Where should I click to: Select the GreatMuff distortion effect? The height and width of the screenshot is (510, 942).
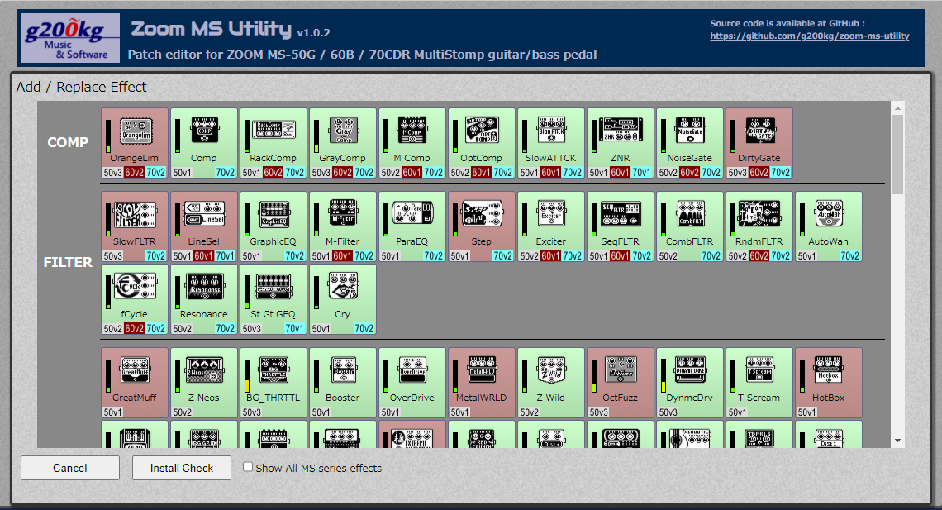(x=135, y=383)
